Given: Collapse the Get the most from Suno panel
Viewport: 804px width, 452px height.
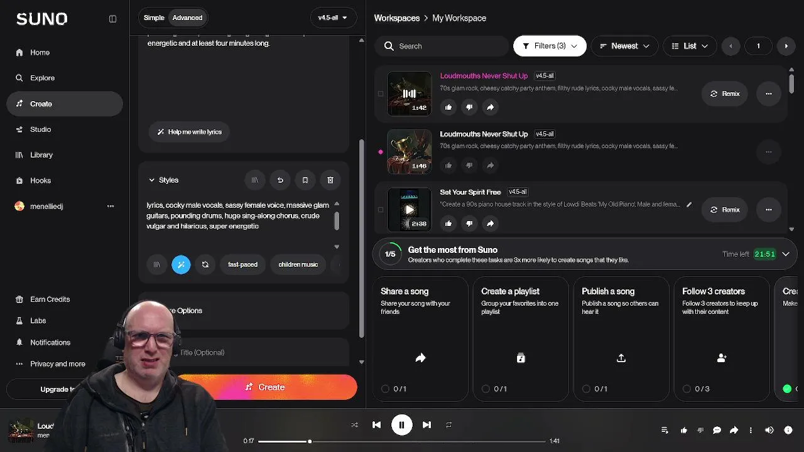Looking at the screenshot, I should [x=786, y=254].
